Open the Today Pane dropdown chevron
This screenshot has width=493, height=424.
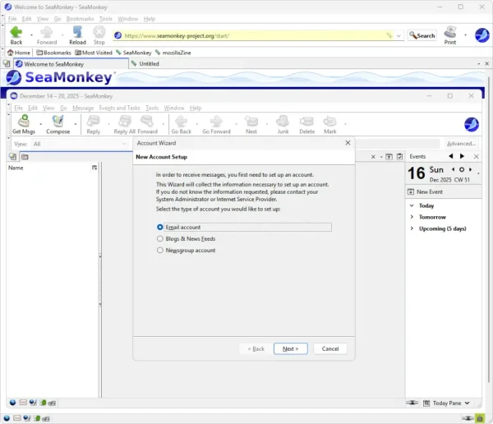pos(468,403)
